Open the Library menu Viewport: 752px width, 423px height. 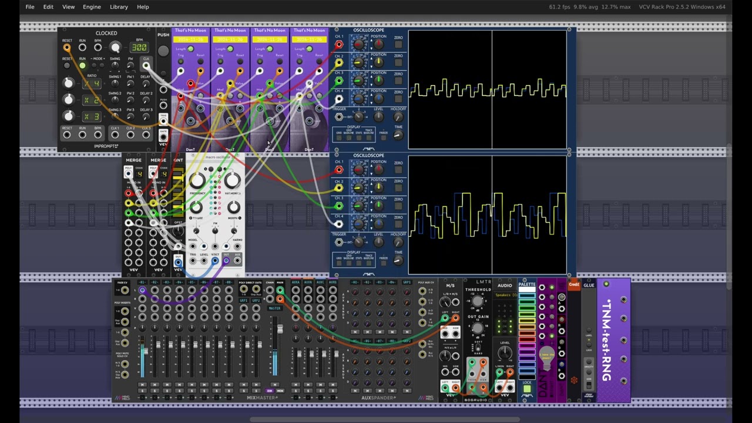(x=119, y=7)
